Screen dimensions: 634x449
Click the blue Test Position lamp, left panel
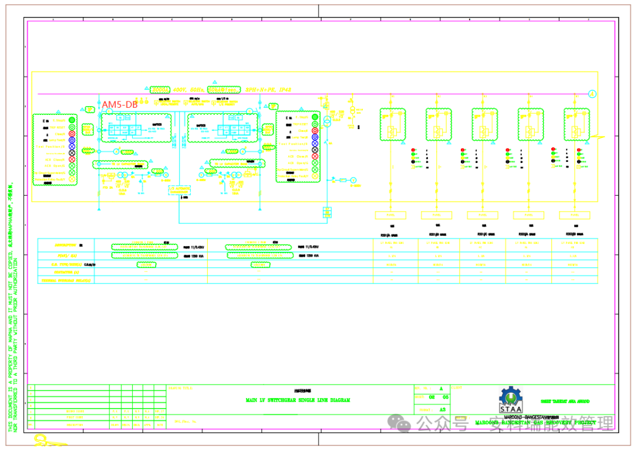click(72, 147)
